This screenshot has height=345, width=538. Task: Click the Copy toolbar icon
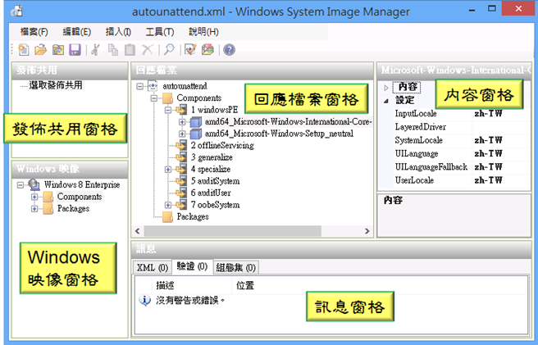click(x=113, y=50)
